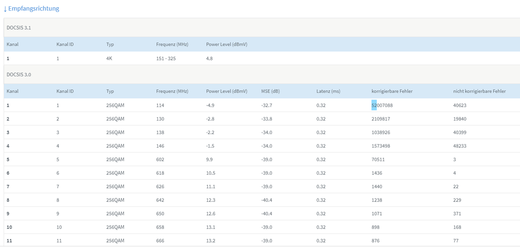This screenshot has height=247, width=520.
Task: Click the 10.5 power level cell
Action: tap(211, 173)
